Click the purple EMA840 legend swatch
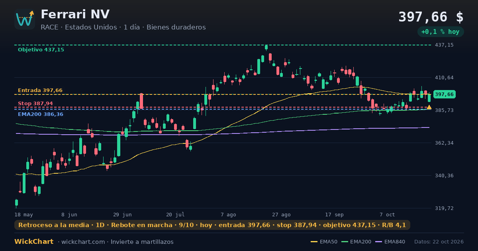Screen dimensions: 478x251 [378, 242]
